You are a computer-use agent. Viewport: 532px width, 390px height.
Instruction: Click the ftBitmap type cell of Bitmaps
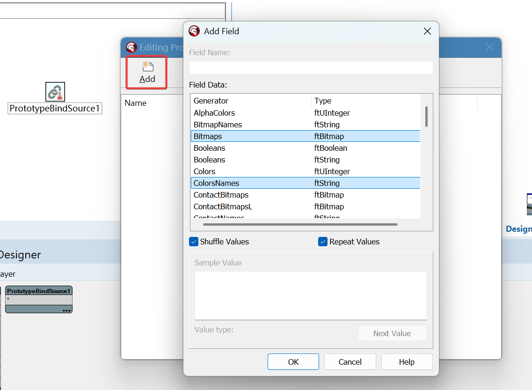[x=329, y=136]
